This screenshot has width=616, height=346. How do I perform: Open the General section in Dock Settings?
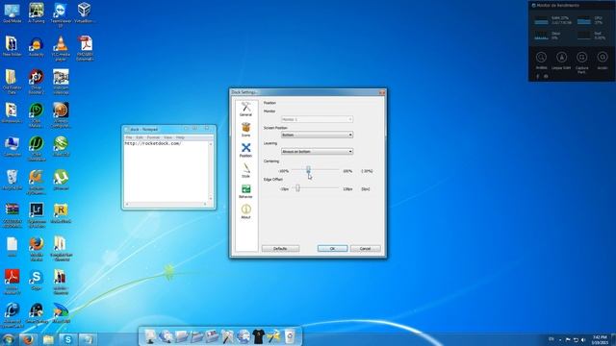click(x=246, y=109)
